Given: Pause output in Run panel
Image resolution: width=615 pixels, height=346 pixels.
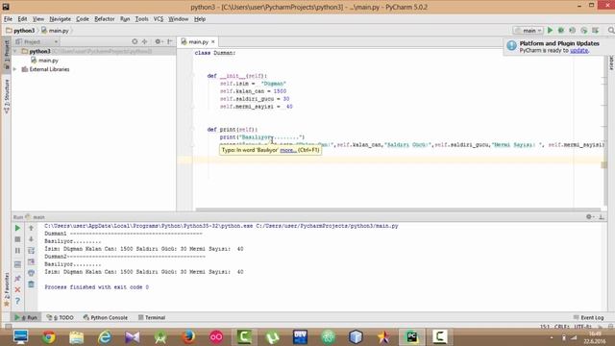Looking at the screenshot, I should point(17,251).
